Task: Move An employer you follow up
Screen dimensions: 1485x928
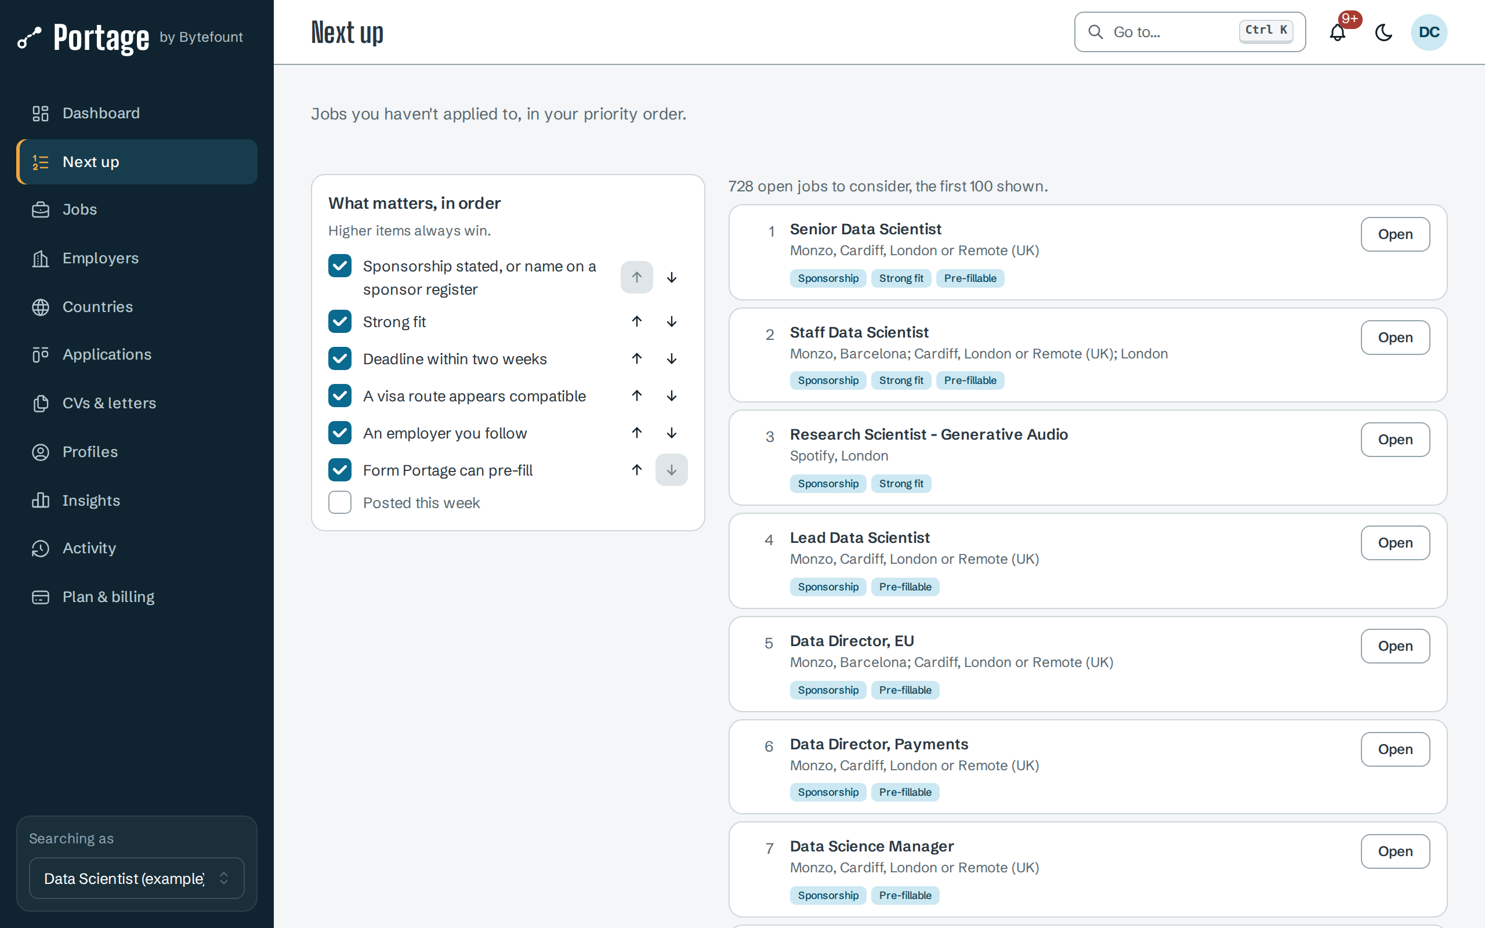Action: 636,433
